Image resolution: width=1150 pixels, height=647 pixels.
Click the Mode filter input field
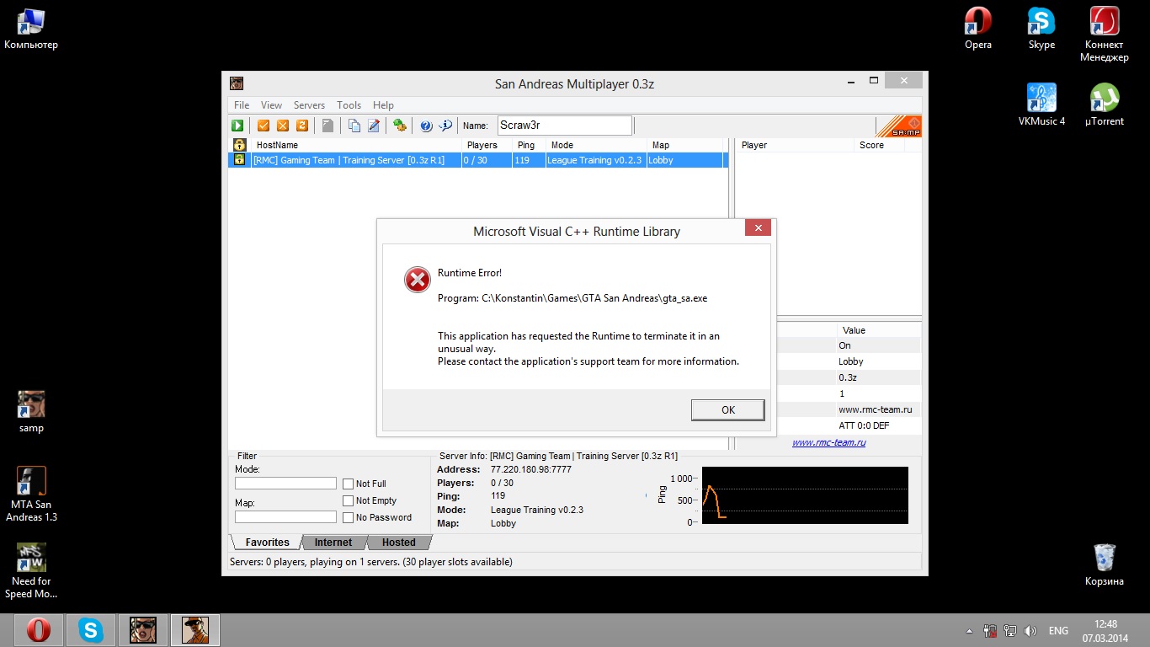point(285,484)
